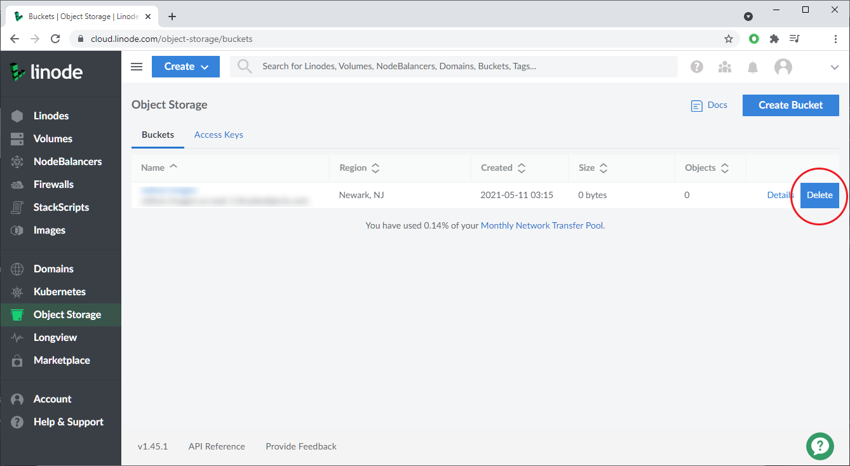The image size is (850, 466).
Task: Go to NodeBalancers section
Action: pos(67,161)
